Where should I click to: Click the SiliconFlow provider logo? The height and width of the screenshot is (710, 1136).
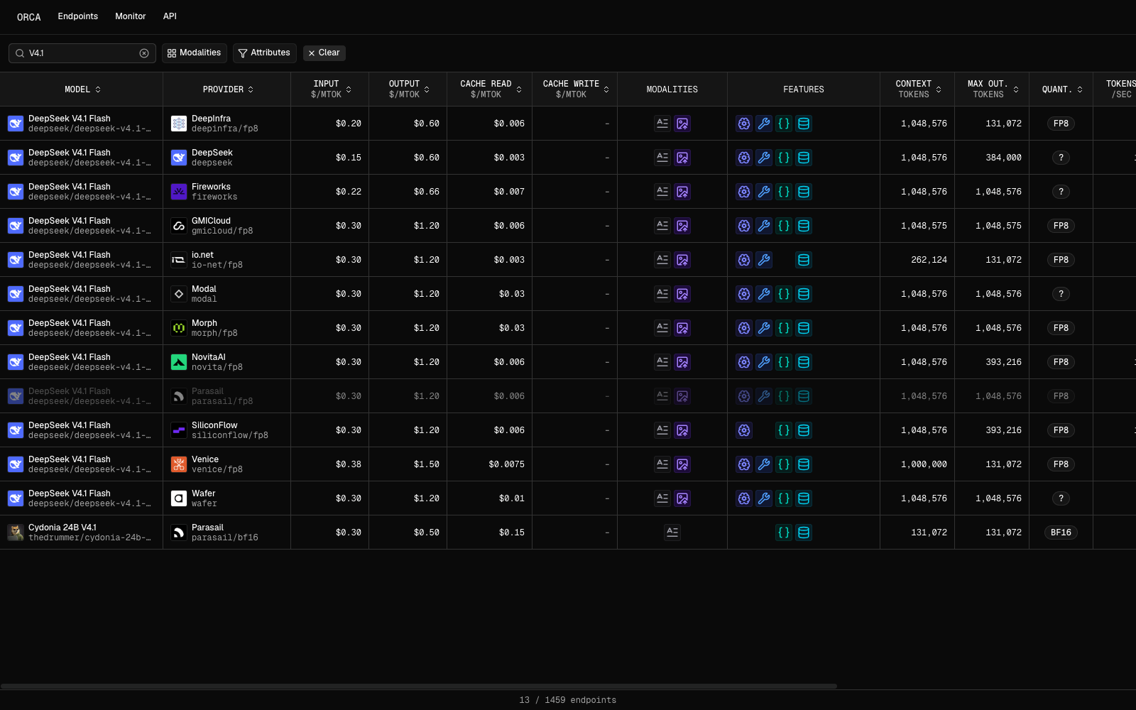coord(179,430)
